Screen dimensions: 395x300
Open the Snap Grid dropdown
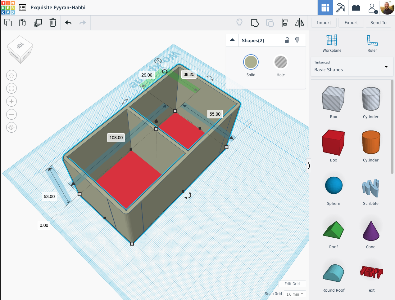click(295, 294)
